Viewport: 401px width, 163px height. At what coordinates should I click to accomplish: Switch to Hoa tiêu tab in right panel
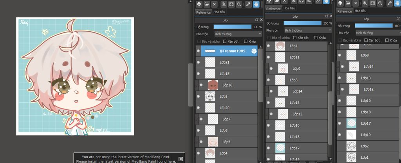pyautogui.click(x=361, y=11)
